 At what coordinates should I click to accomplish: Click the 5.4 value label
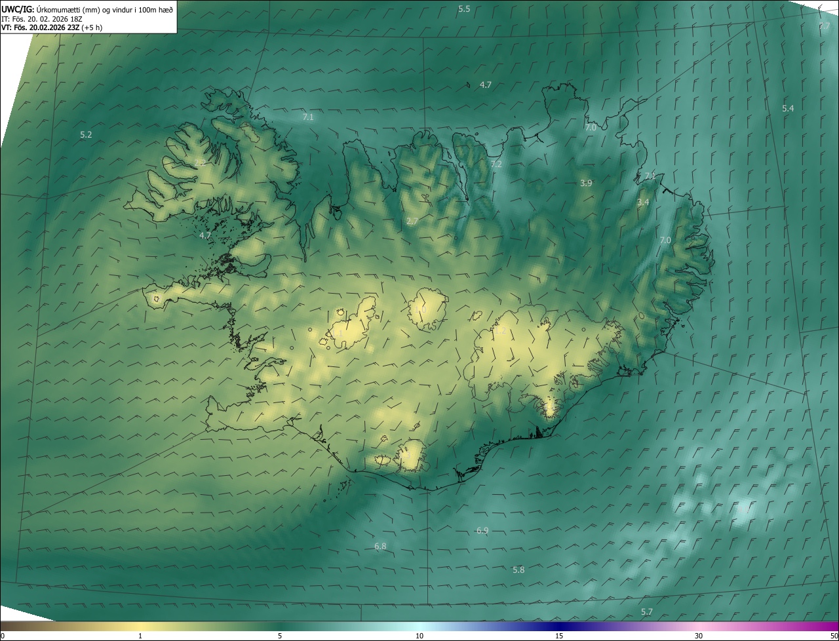pos(788,109)
